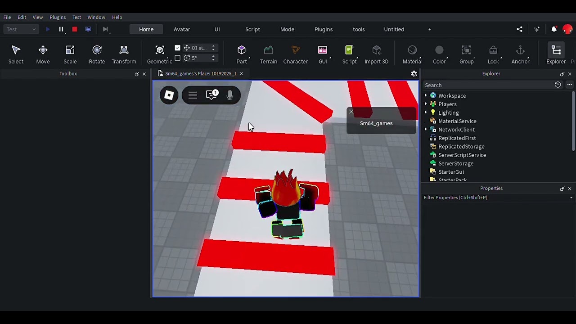576x324 pixels.
Task: Pause the playtest
Action: (x=61, y=29)
